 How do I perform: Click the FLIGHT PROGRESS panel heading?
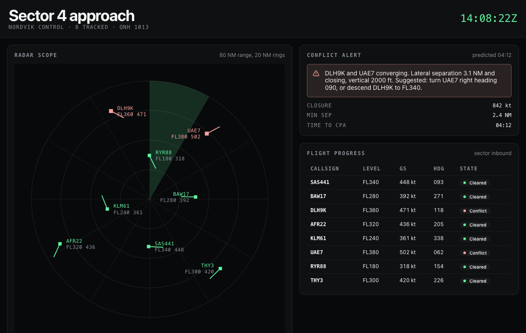point(336,153)
